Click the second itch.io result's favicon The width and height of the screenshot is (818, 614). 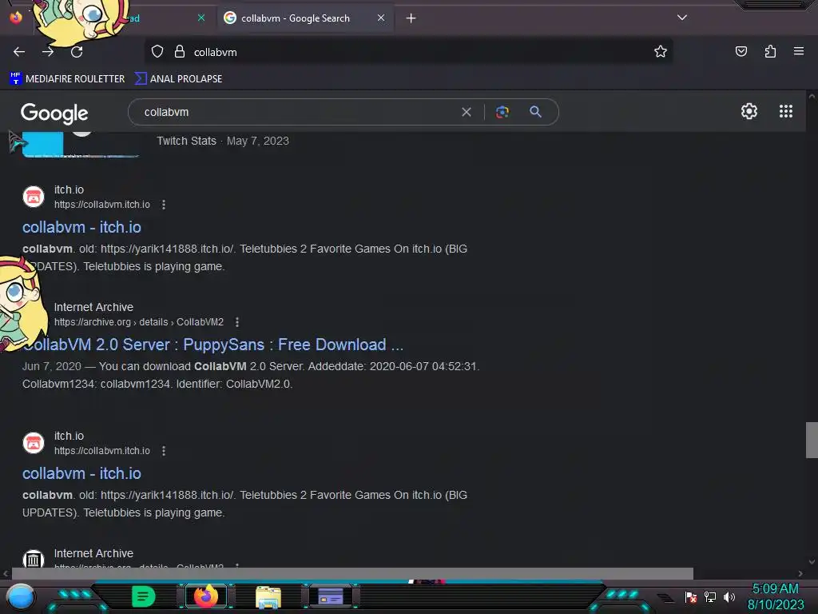(x=34, y=443)
